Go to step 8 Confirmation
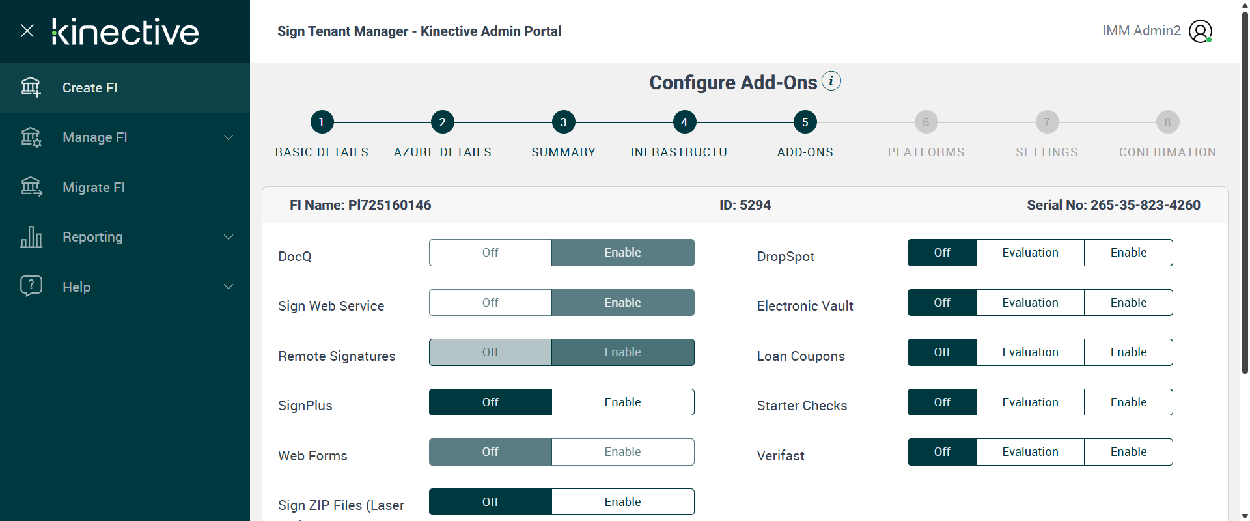 click(x=1167, y=122)
